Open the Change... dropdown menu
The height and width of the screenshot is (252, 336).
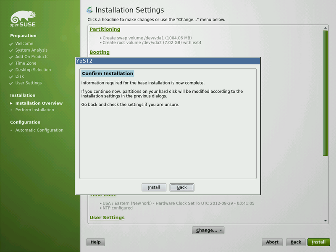coord(208,230)
